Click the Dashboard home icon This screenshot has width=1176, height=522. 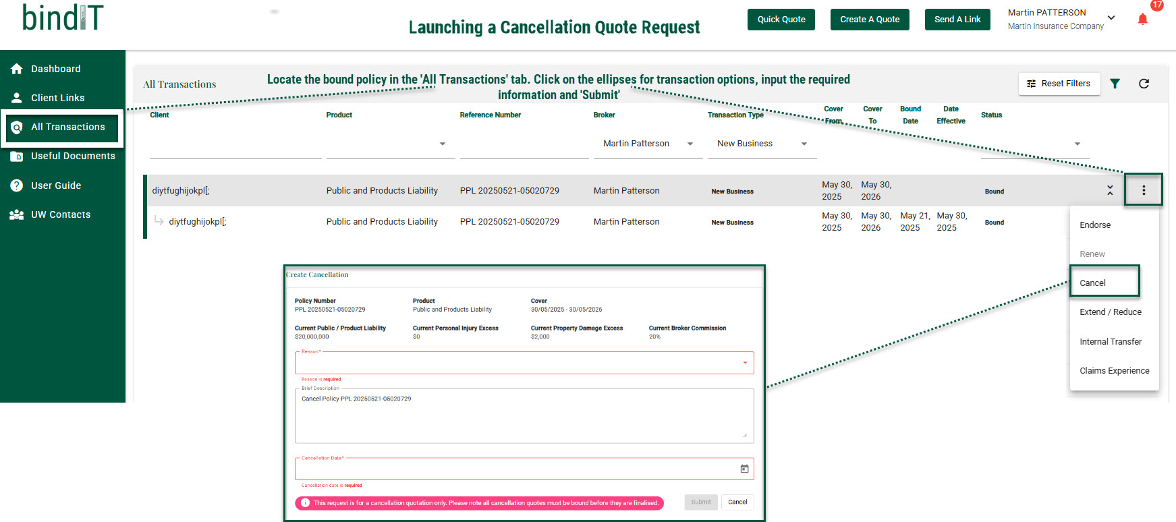point(17,69)
